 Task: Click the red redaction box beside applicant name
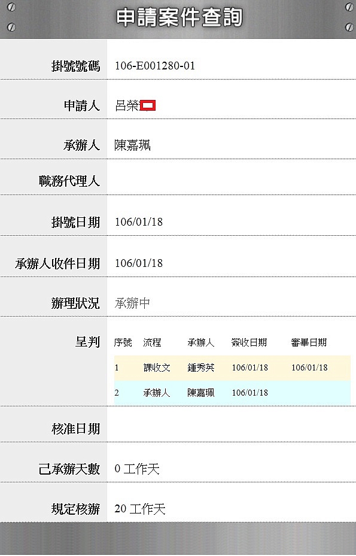pos(148,105)
